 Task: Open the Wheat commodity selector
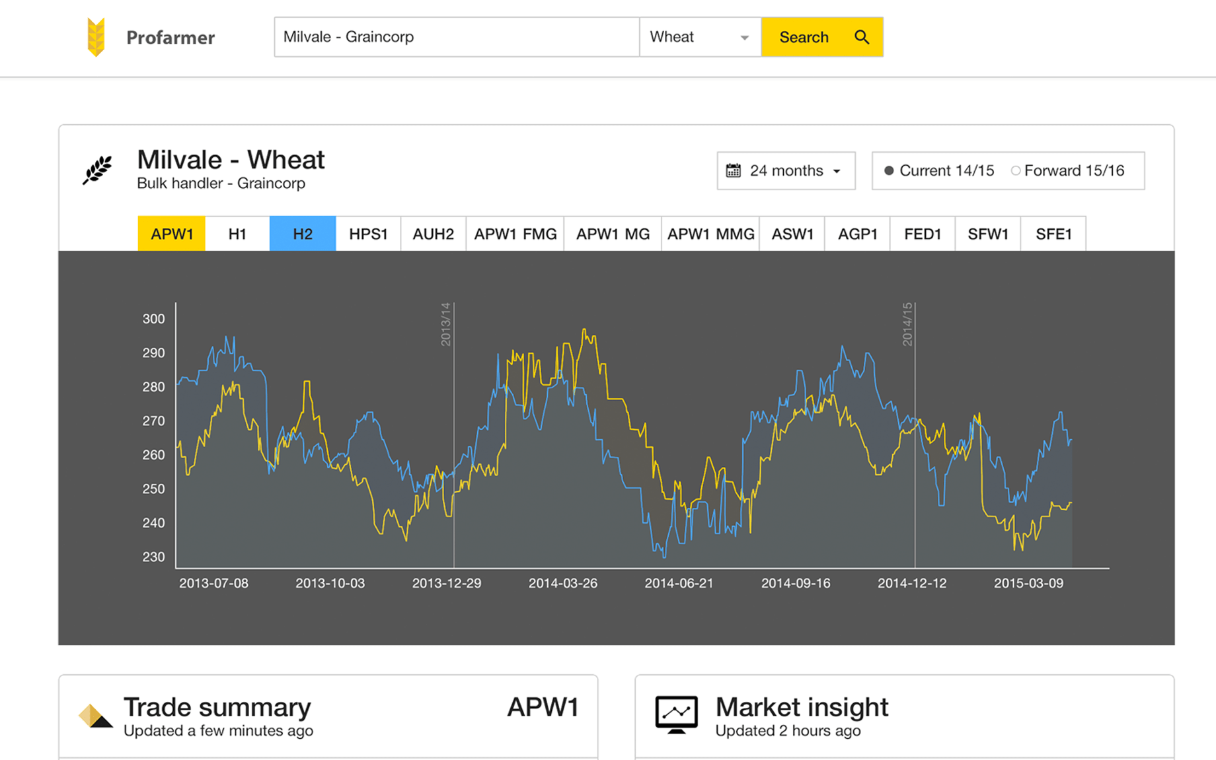(x=700, y=37)
